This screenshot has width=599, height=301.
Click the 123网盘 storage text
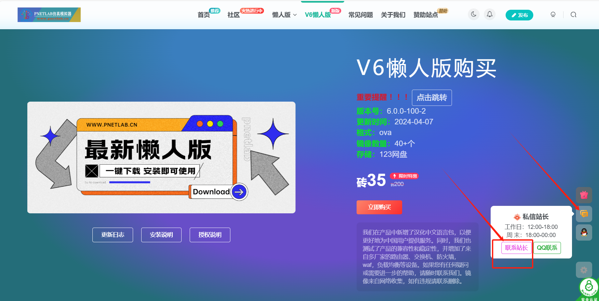click(x=393, y=154)
